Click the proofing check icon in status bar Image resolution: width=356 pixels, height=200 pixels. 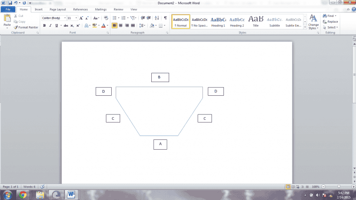click(x=42, y=187)
